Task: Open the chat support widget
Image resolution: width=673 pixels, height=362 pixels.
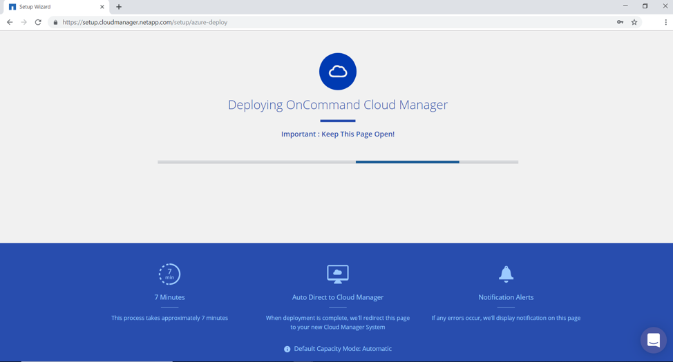Action: (x=653, y=340)
